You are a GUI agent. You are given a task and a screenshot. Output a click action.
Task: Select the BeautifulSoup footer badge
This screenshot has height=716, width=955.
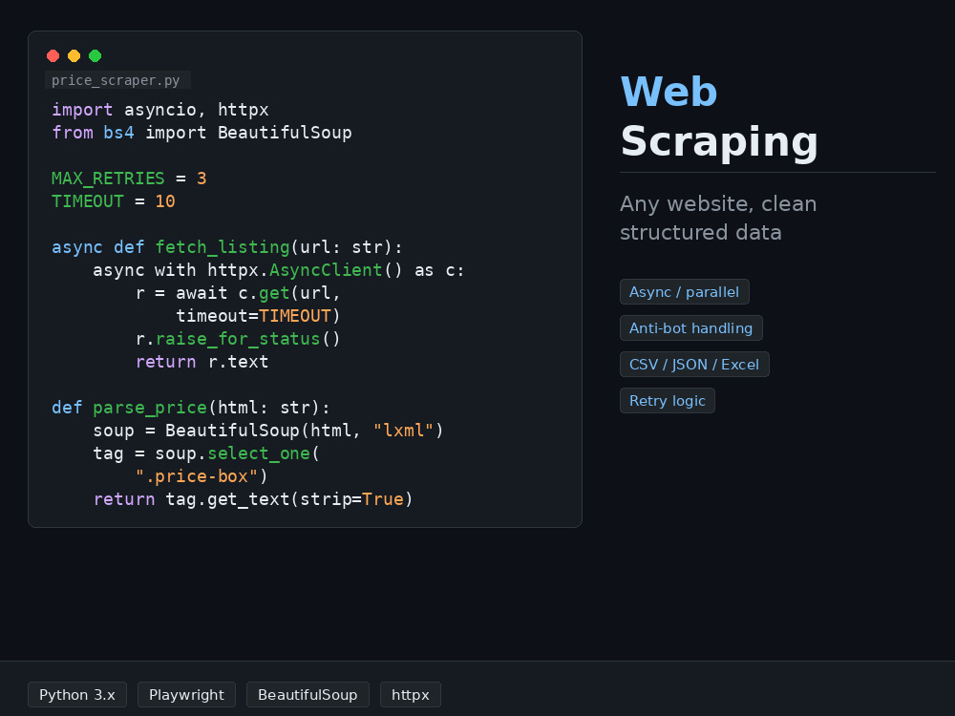point(308,695)
